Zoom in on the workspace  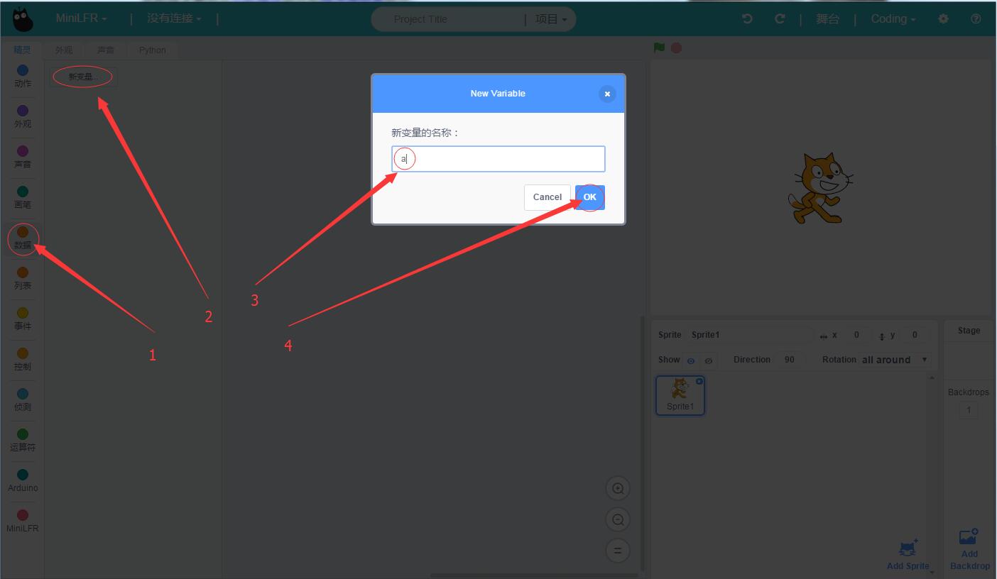point(618,488)
